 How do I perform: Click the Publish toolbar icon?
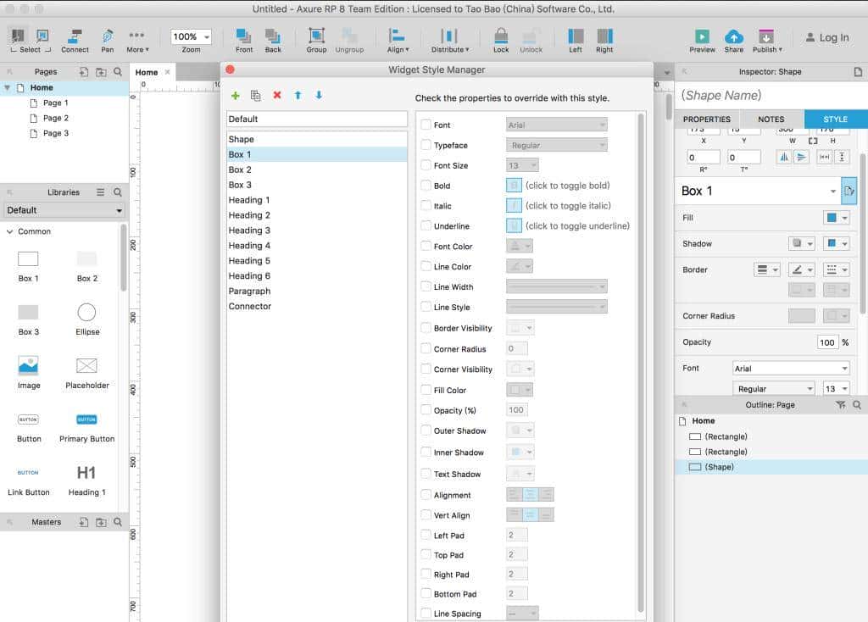[766, 40]
